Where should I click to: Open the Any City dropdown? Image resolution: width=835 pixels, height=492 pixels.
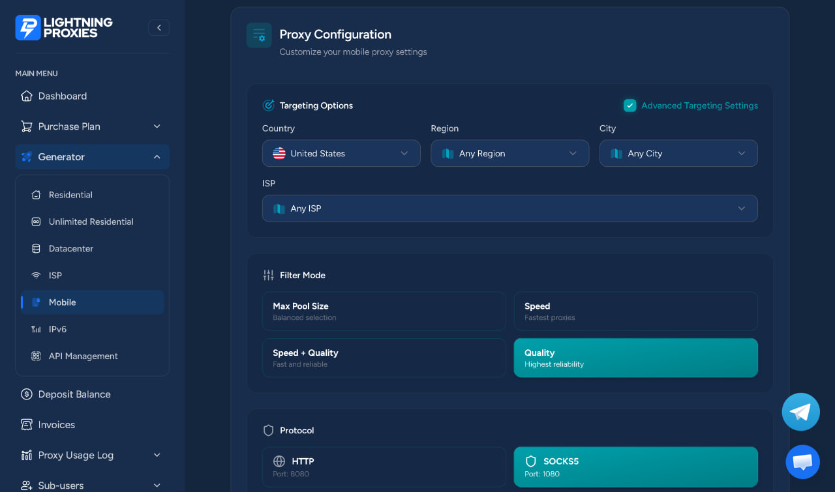pyautogui.click(x=678, y=153)
